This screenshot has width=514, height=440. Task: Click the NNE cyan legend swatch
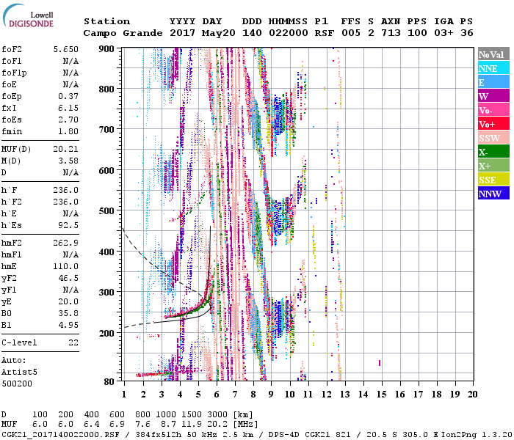[493, 68]
